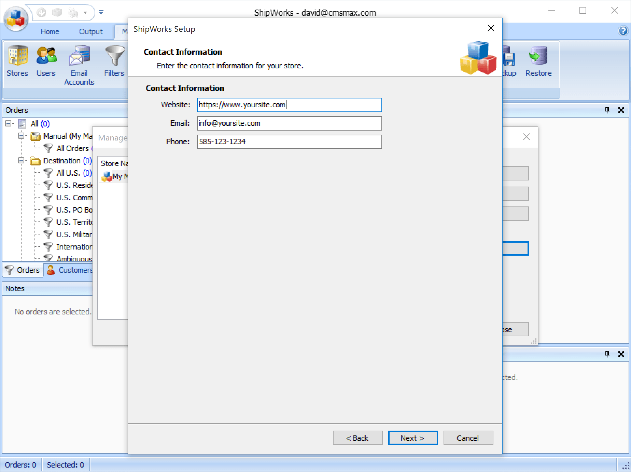Collapse the All orders tree node
Screen dimensions: 631x472
point(8,123)
